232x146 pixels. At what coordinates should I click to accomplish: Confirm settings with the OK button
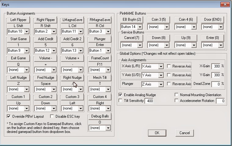(x=157, y=133)
